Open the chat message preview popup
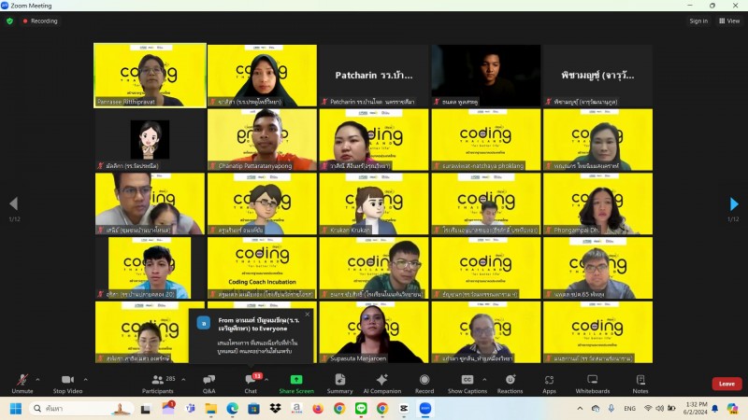 coord(252,336)
